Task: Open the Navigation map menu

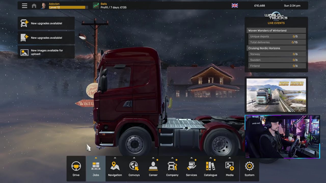Action: (x=115, y=169)
